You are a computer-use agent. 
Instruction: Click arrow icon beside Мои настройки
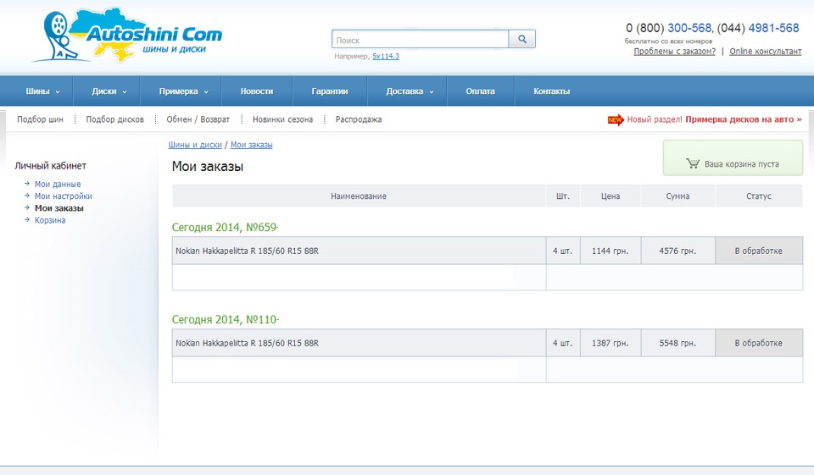[27, 196]
